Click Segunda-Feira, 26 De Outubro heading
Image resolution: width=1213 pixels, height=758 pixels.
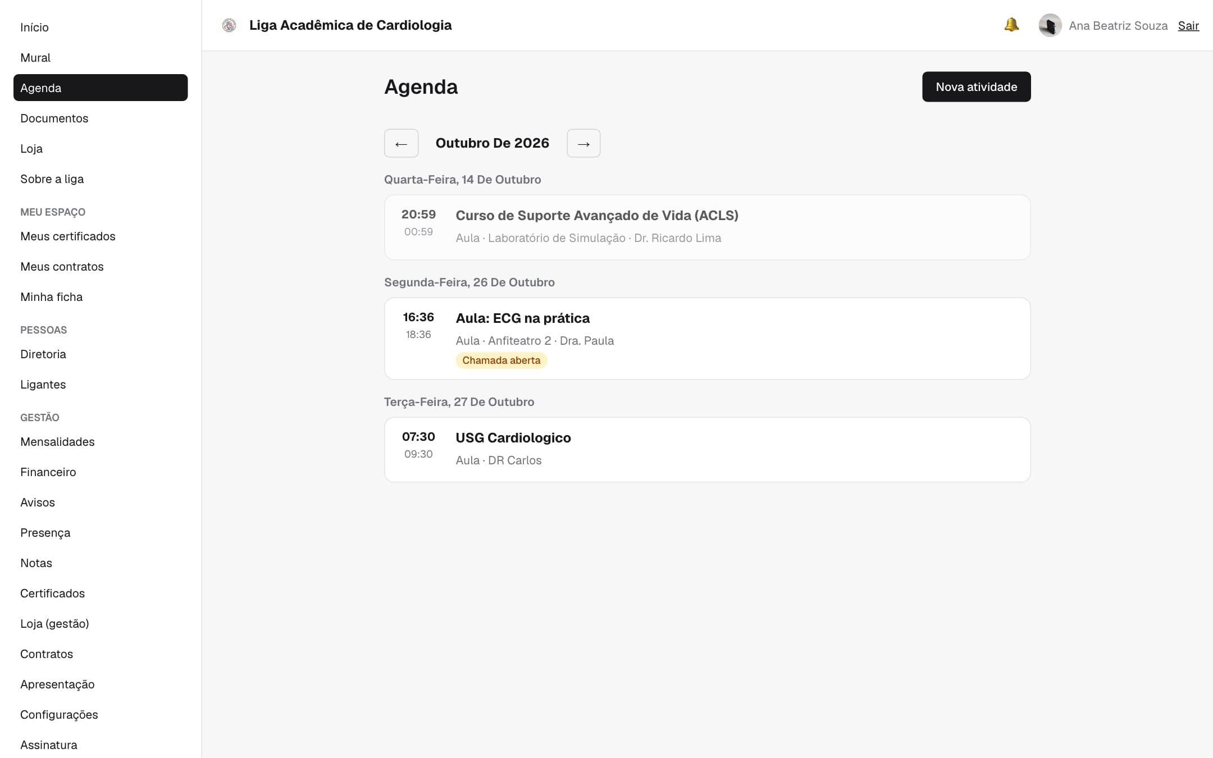coord(469,282)
